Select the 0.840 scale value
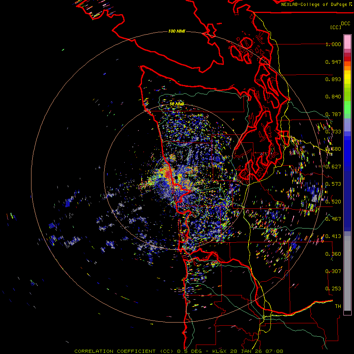The width and height of the screenshot is (354, 354). point(333,97)
